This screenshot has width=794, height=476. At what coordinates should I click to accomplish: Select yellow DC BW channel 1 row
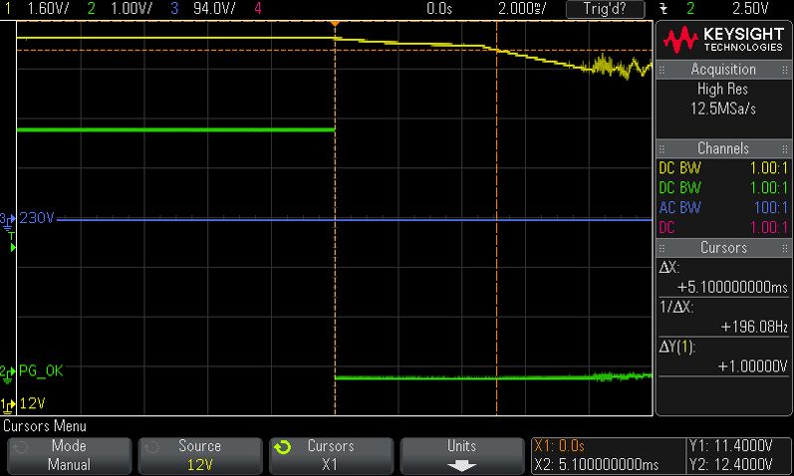723,168
